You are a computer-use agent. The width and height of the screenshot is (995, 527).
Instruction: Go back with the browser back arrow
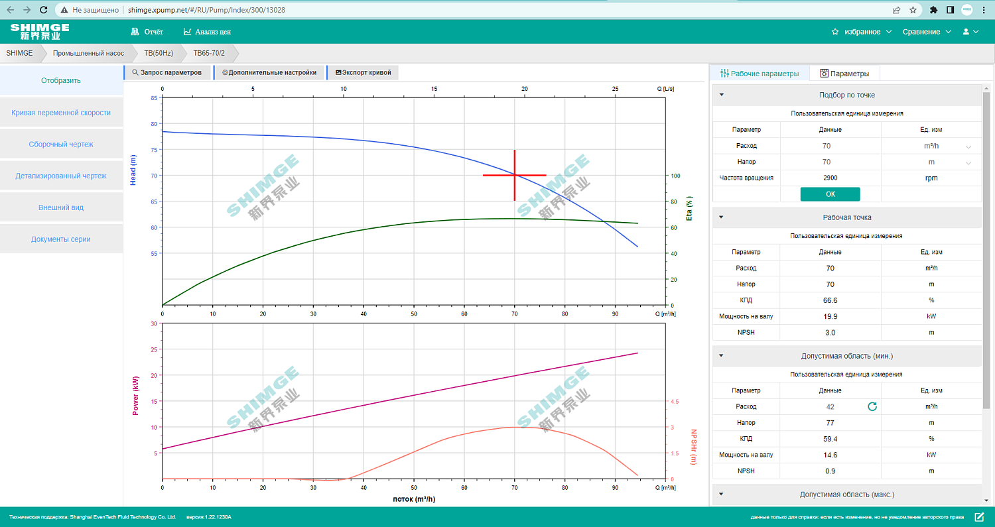tap(9, 10)
